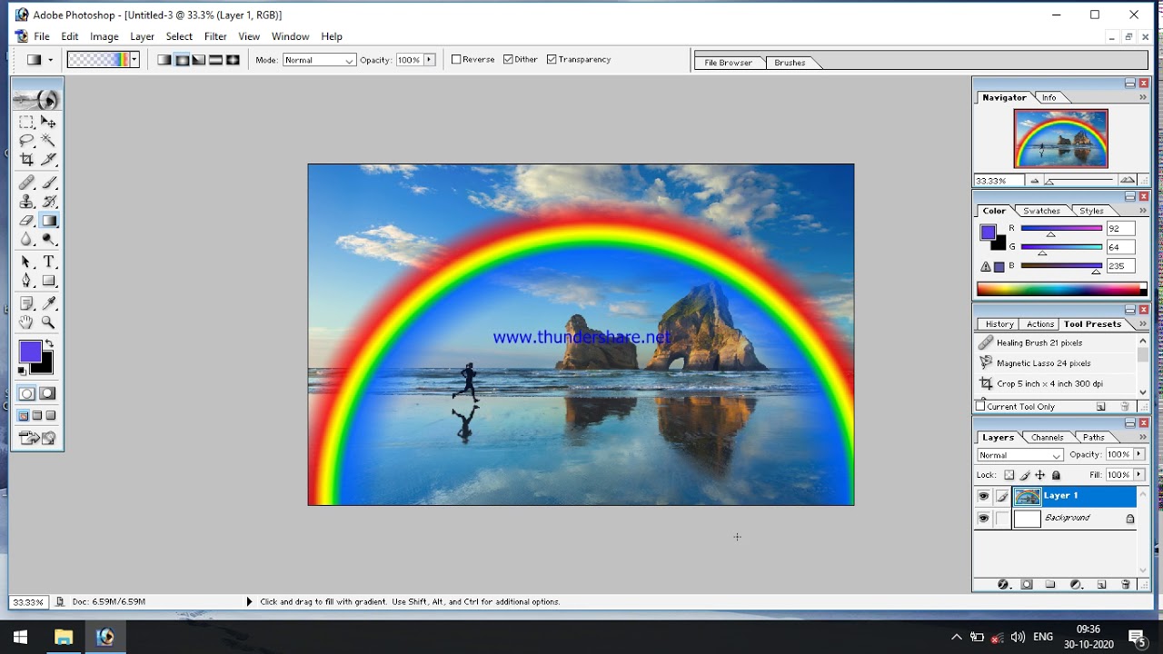Image resolution: width=1163 pixels, height=654 pixels.
Task: Delete layer using Layers panel trash icon
Action: pyautogui.click(x=1126, y=584)
